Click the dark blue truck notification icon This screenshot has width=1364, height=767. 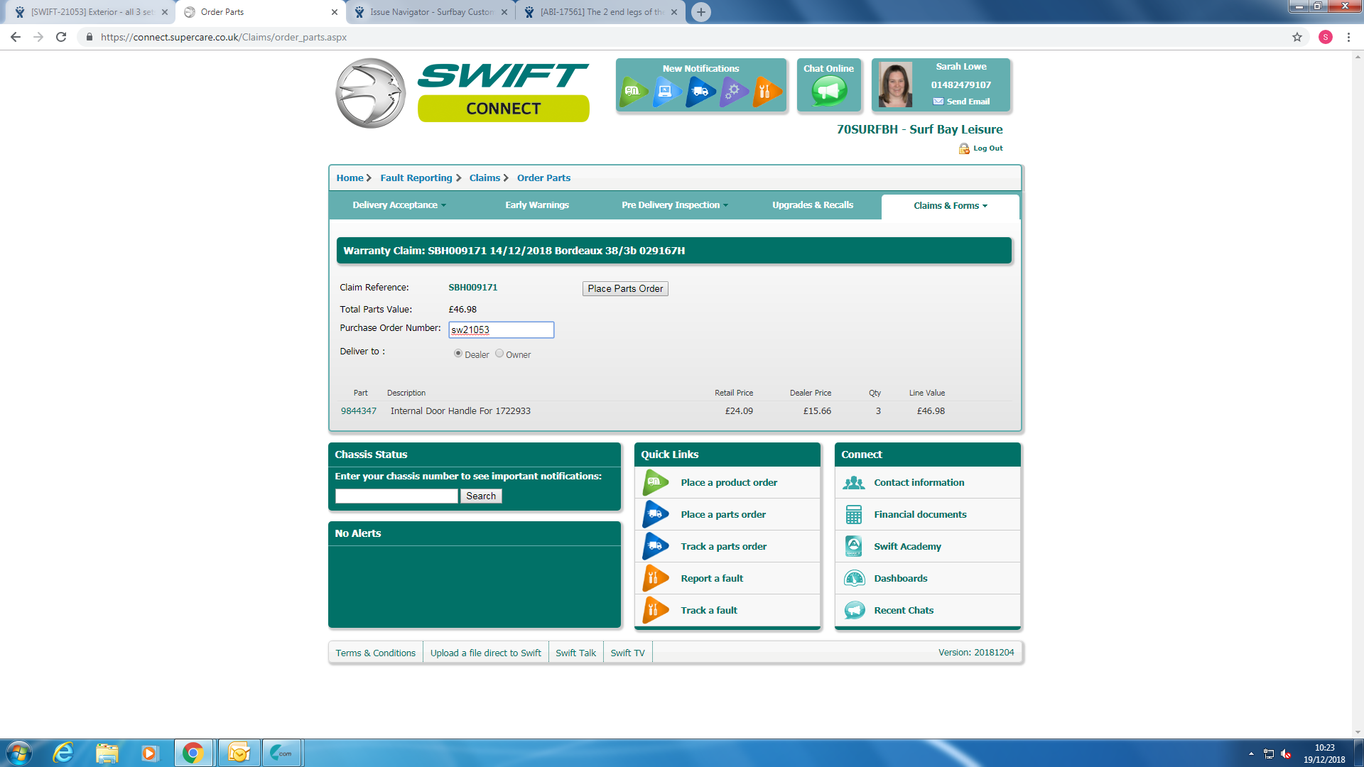tap(700, 92)
